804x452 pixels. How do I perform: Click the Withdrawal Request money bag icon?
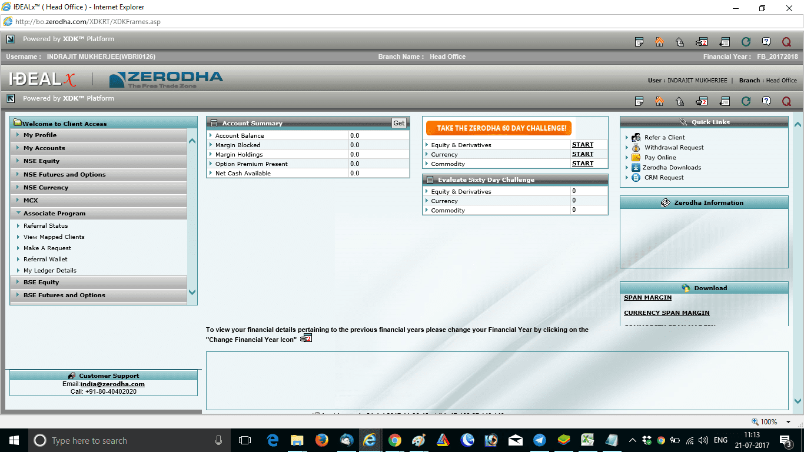click(x=636, y=147)
